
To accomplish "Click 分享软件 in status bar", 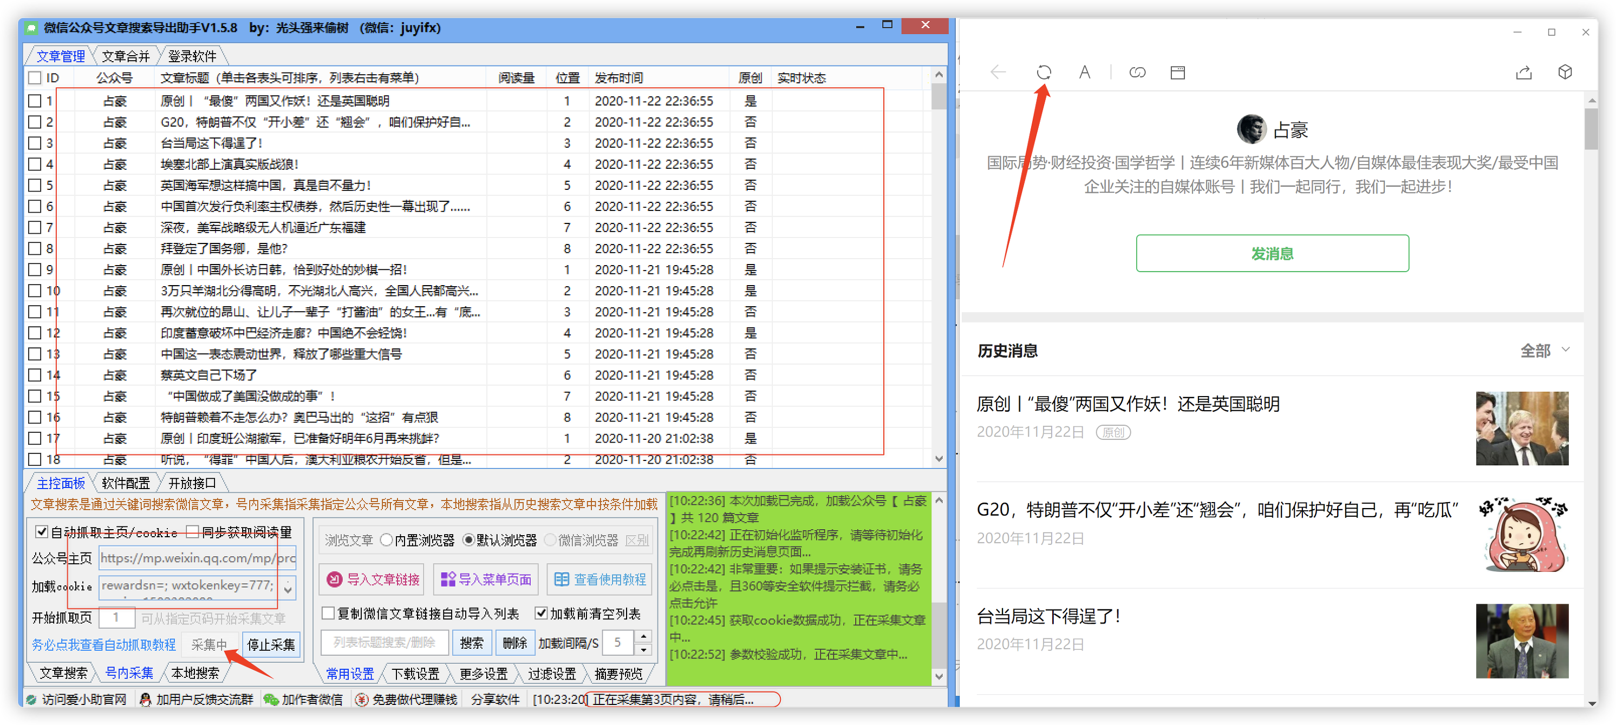I will click(x=495, y=700).
